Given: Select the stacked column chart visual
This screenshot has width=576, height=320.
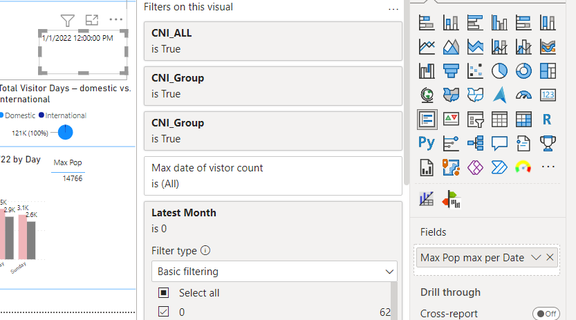Looking at the screenshot, I should tap(451, 23).
